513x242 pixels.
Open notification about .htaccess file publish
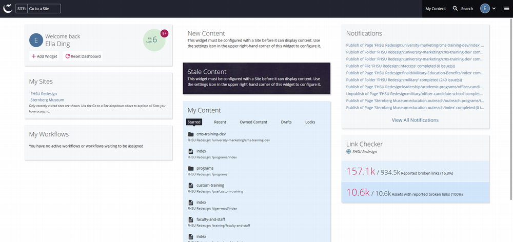click(x=401, y=66)
